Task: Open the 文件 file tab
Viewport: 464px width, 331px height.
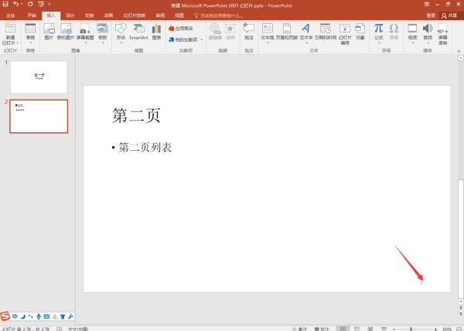Action: [11, 15]
